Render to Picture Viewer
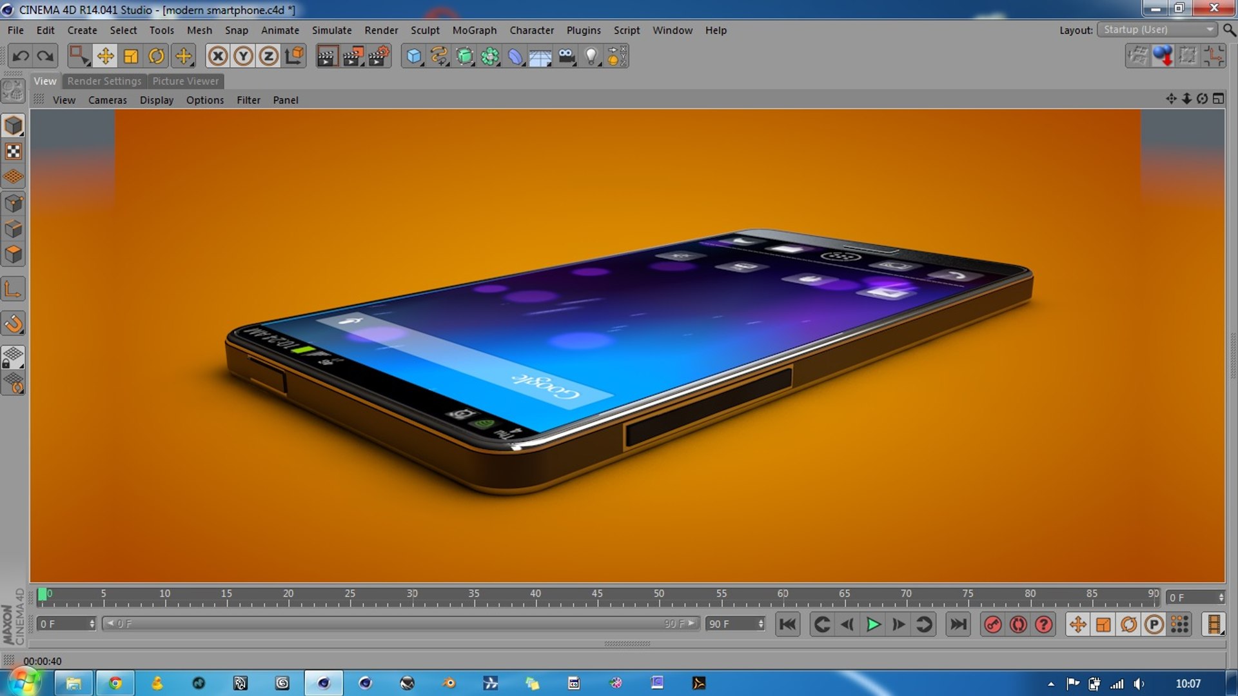This screenshot has width=1238, height=696. [x=353, y=56]
